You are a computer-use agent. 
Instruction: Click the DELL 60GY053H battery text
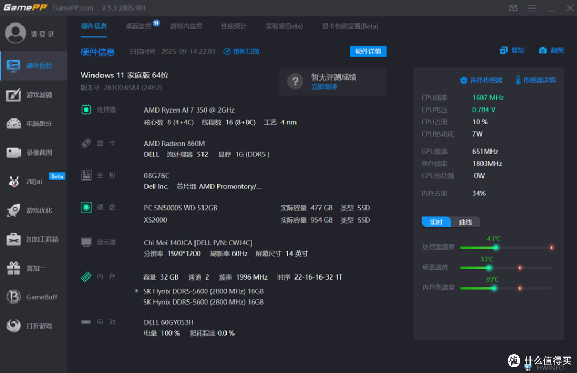(168, 322)
